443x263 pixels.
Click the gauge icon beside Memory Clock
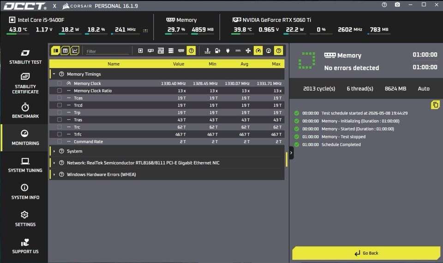coord(69,84)
